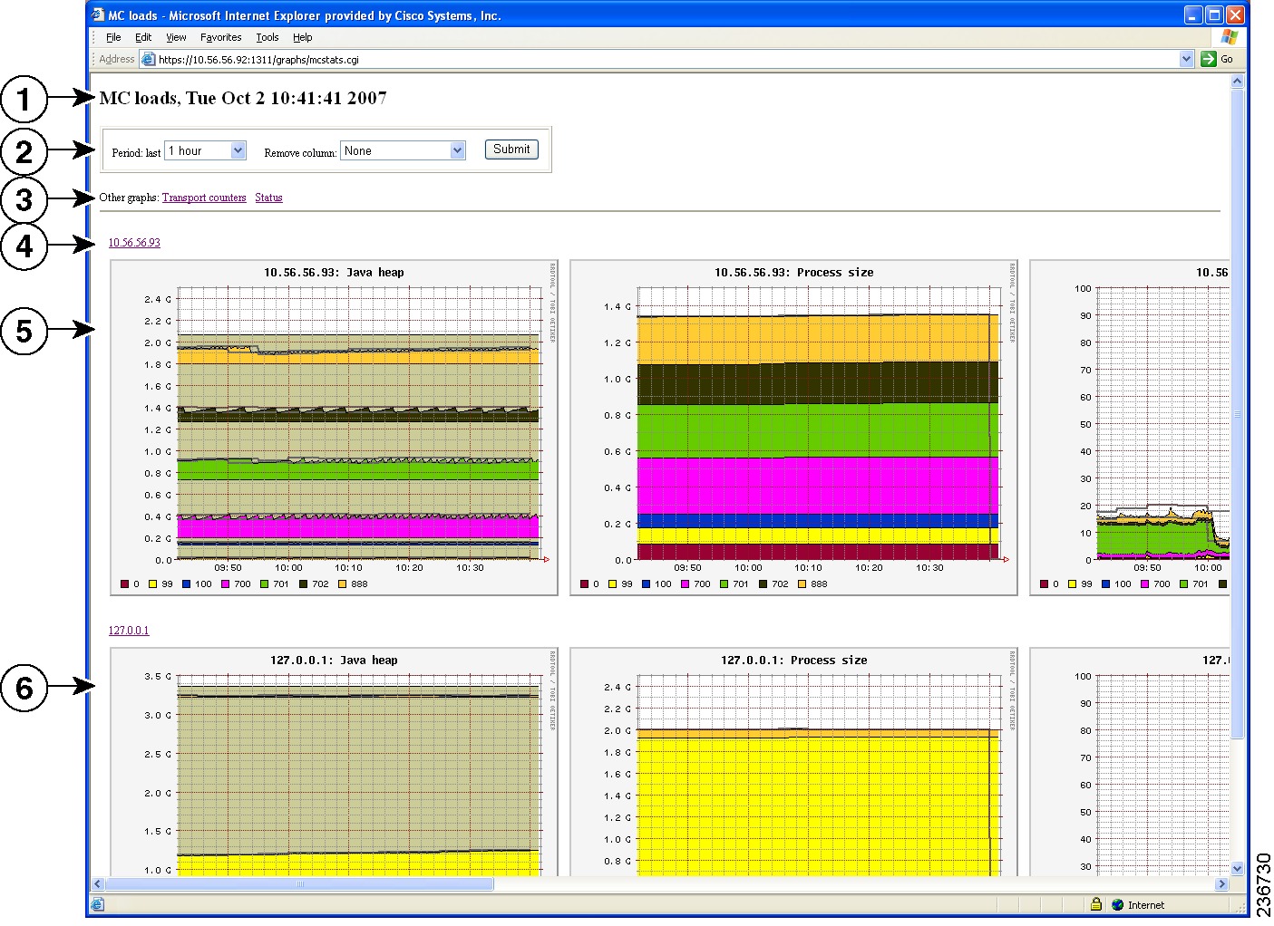1274x926 pixels.
Task: Click legend swatch 0 in 10.56.56.93 Java heap
Action: coord(124,584)
